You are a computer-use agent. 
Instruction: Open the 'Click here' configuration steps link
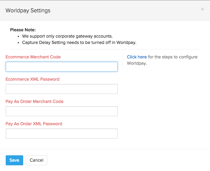coord(137,57)
